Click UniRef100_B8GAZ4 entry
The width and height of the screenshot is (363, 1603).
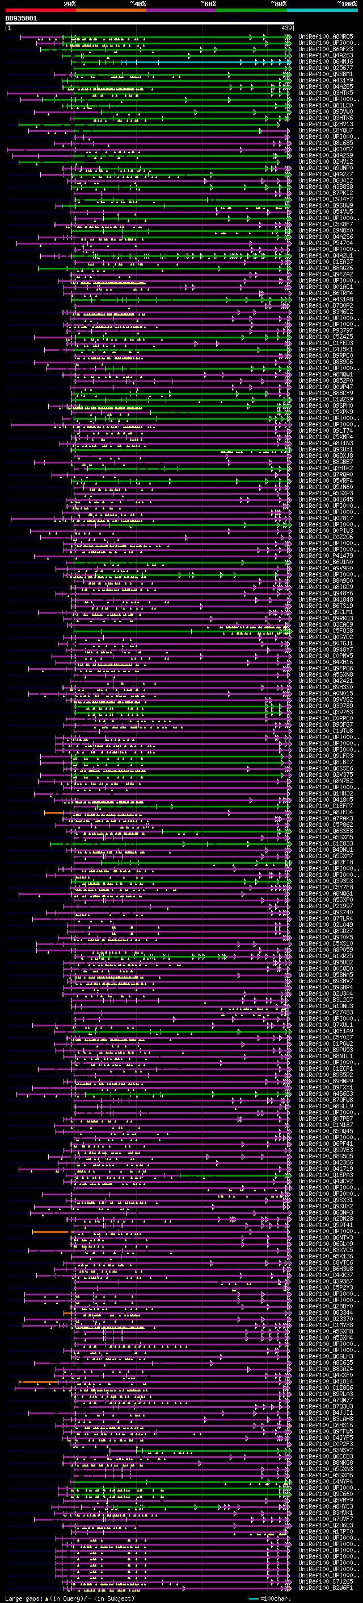(326, 1368)
